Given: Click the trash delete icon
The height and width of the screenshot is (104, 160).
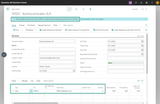Looking at the screenshot, I should point(90,9).
